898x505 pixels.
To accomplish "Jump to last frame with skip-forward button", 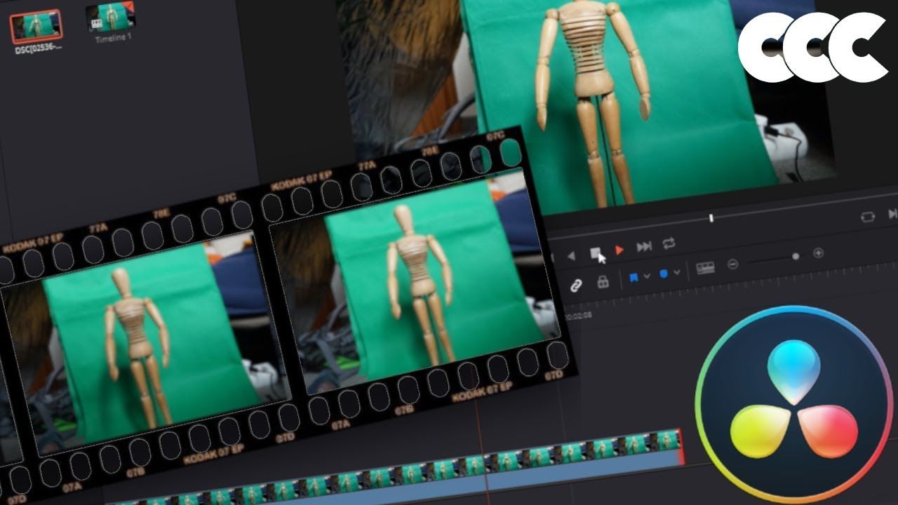I will click(x=644, y=246).
